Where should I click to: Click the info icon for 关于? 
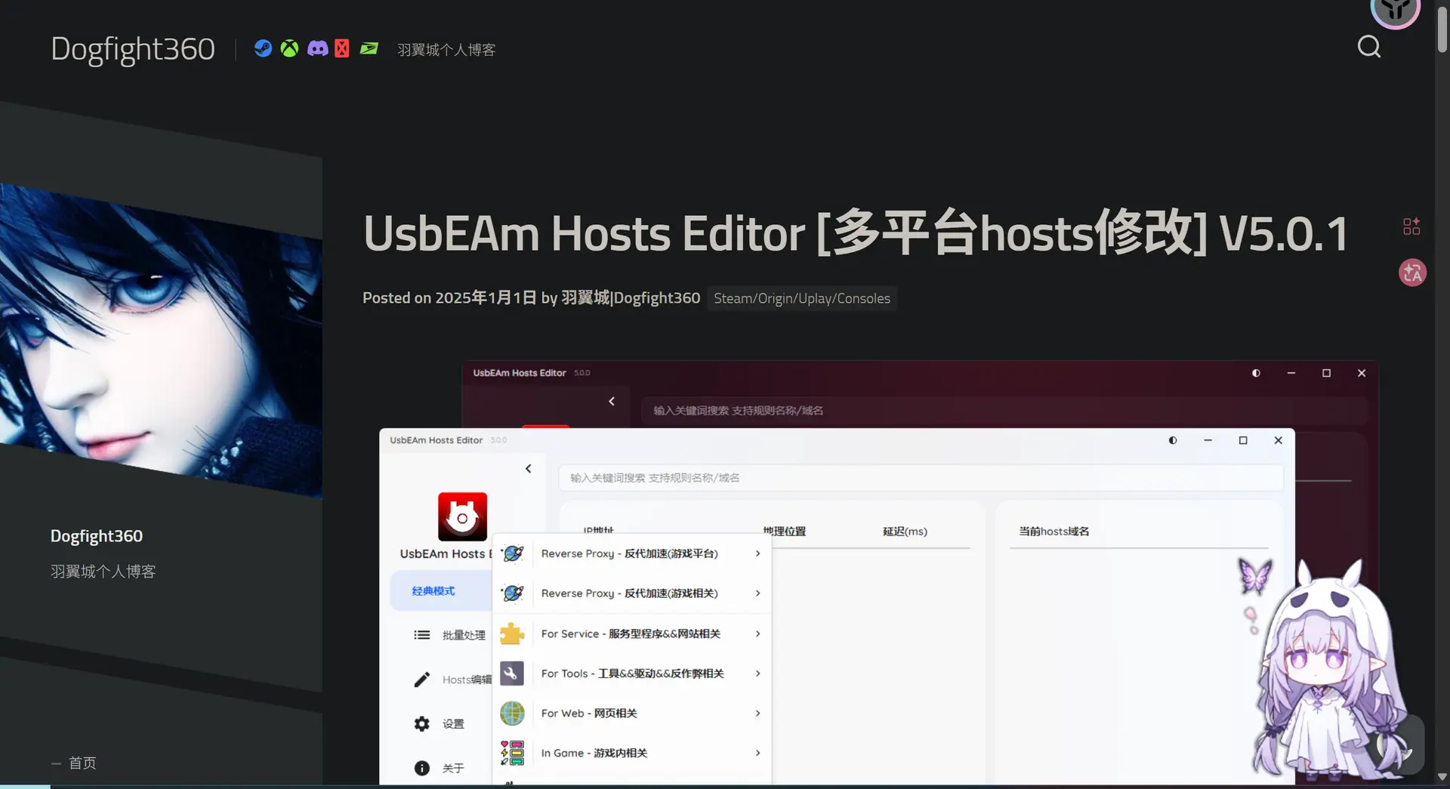[x=422, y=769]
